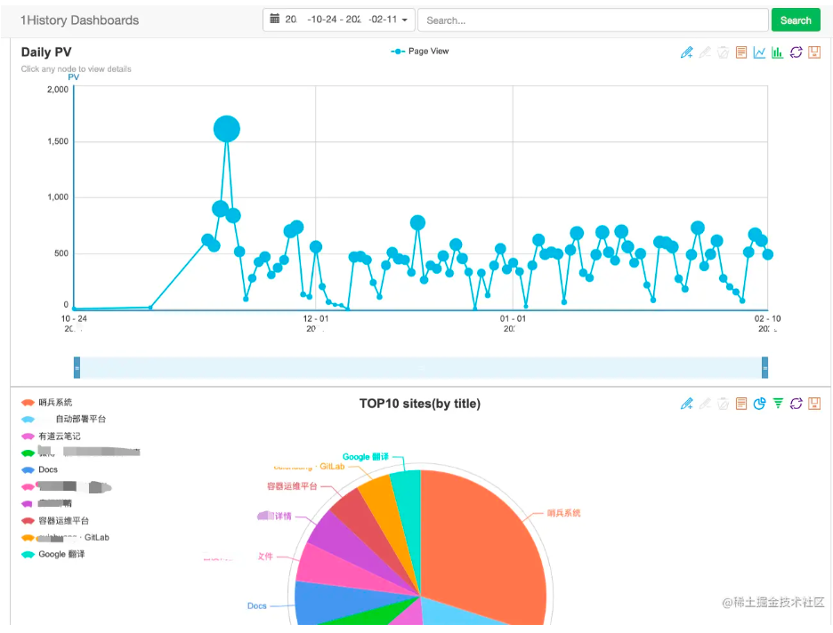This screenshot has width=833, height=633.
Task: Toggle the Docs legend entry in the left list
Action: [x=39, y=469]
